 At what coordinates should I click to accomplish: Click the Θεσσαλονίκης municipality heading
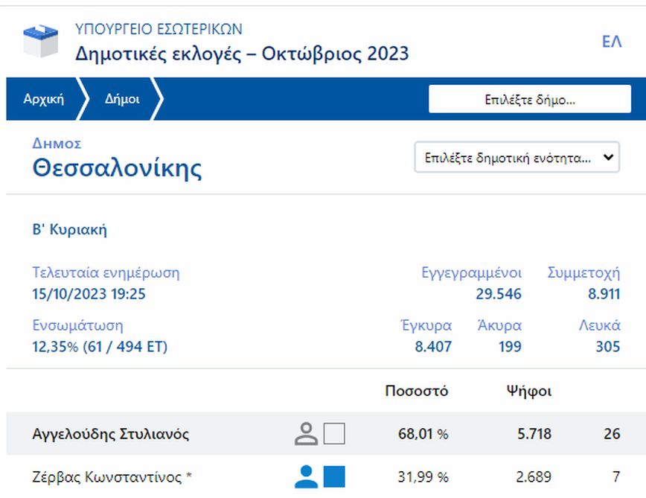click(117, 168)
